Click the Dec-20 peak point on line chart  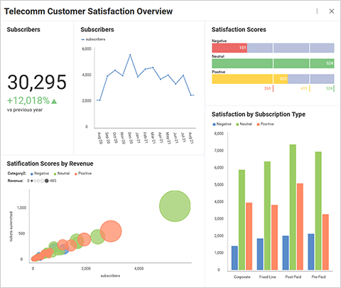tap(130, 55)
